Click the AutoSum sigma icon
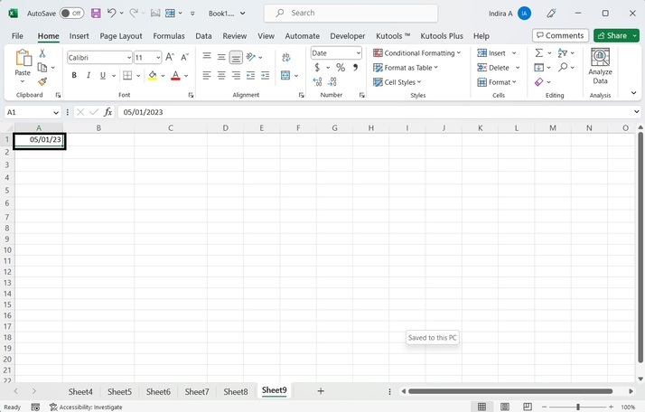This screenshot has height=412, width=645. coord(539,53)
